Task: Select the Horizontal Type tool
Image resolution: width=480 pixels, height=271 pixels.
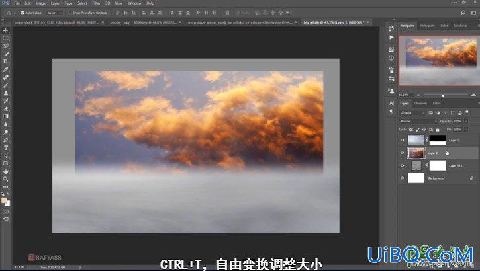Action: pyautogui.click(x=6, y=148)
